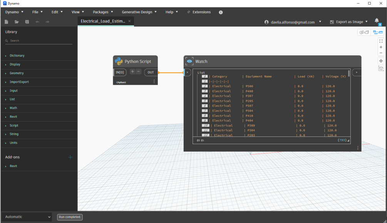Screen dimensions: 387x223
Task: Undo the last action using the toolbar arrow
Action: (x=37, y=22)
